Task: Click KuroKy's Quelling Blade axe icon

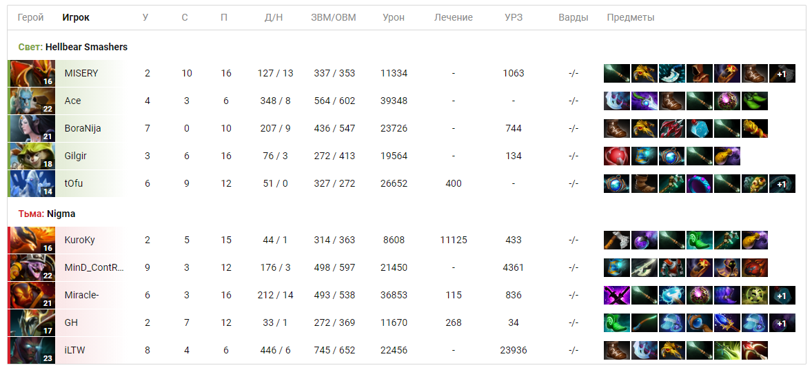Action: click(617, 240)
